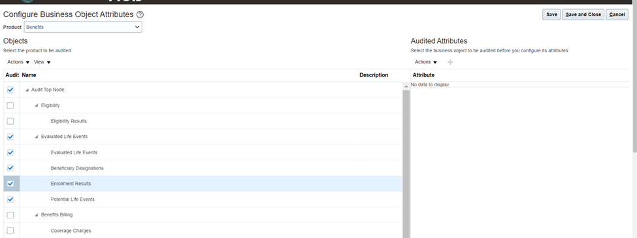Click the plus icon under Audited Attributes
Screen dimensions: 637x238
(450, 62)
